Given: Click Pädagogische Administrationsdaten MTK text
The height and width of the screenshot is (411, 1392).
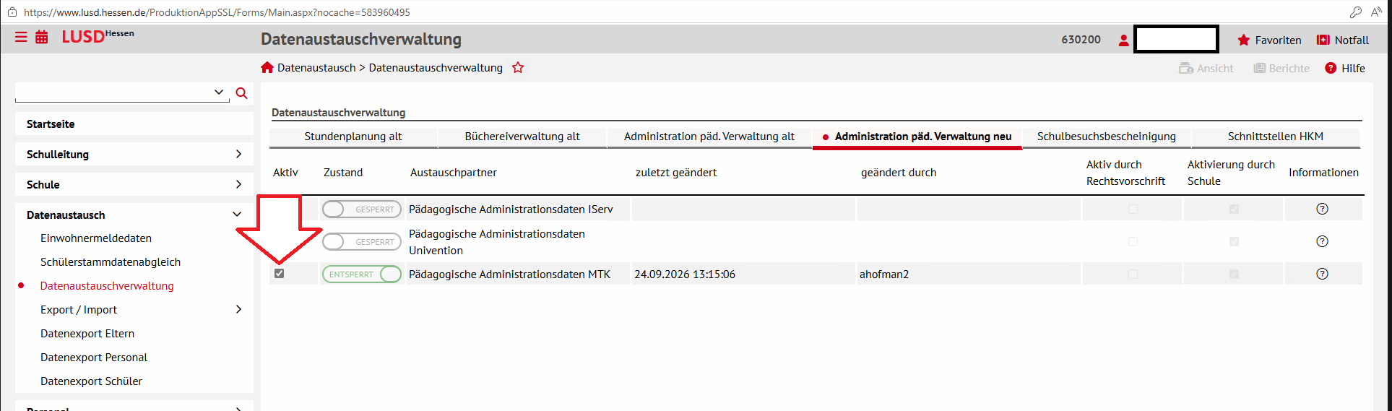Looking at the screenshot, I should 509,274.
